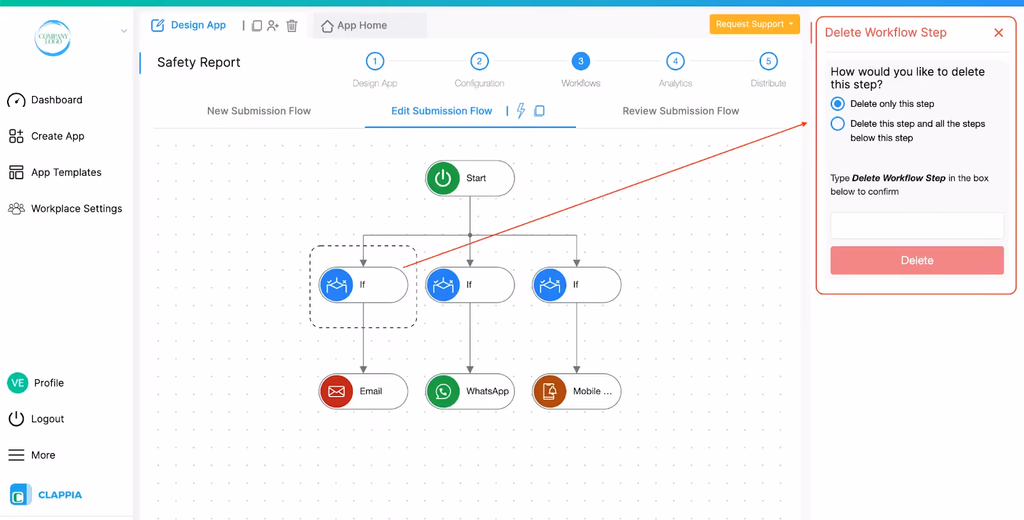
Task: Select the If node above WhatsApp
Action: click(x=470, y=285)
